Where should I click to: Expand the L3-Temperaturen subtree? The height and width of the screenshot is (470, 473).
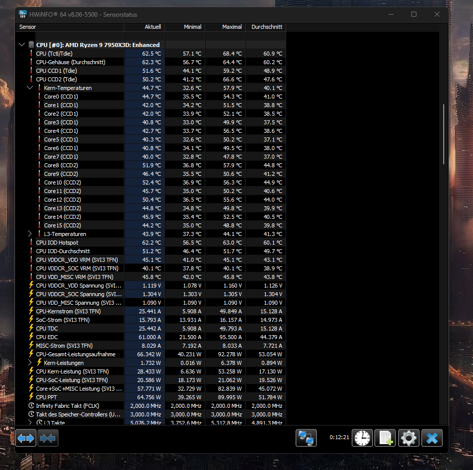click(x=30, y=234)
